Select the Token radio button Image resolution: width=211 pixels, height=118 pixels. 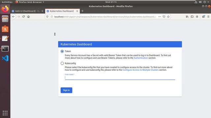point(62,51)
